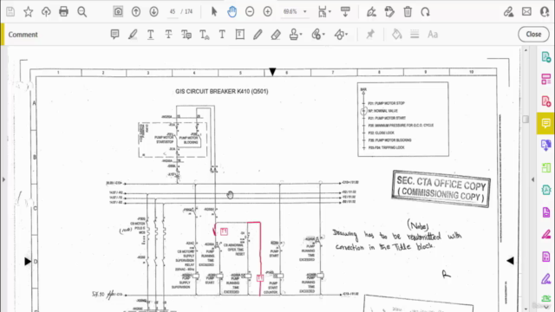Close the Comment toolbar
This screenshot has height=312, width=555.
533,35
